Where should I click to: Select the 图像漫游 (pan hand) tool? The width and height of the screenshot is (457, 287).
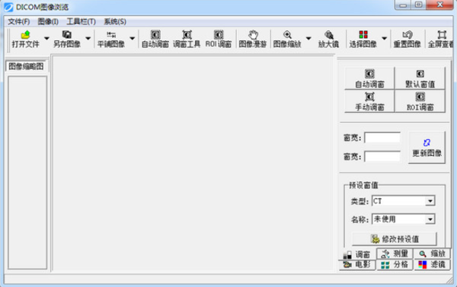(x=253, y=39)
